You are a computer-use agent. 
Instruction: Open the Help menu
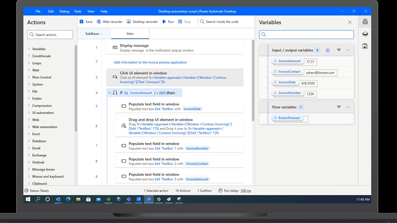pos(104,11)
